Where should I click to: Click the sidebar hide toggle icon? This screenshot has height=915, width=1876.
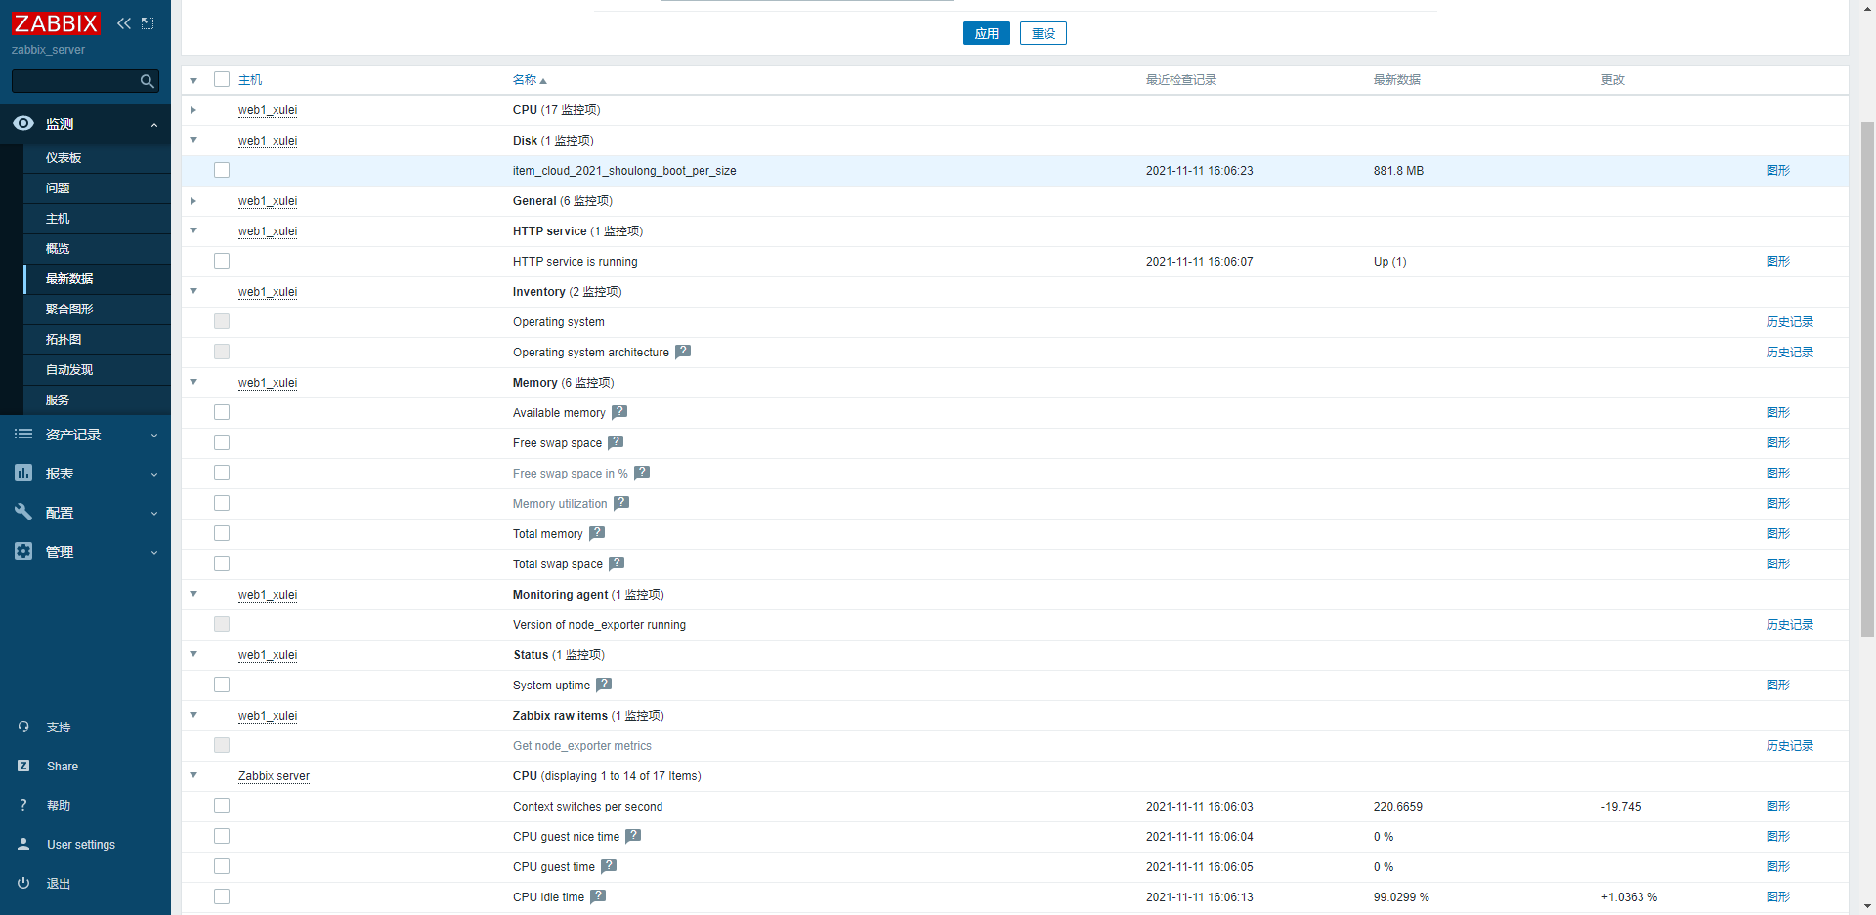click(148, 23)
